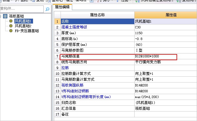Click row number 12 header cell
197x121 pixels.
pos(58,85)
